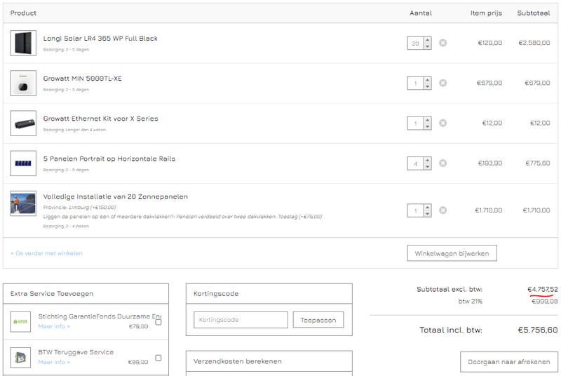
Task: Increase quantity of 5 Panelen Portrait rails
Action: click(427, 160)
